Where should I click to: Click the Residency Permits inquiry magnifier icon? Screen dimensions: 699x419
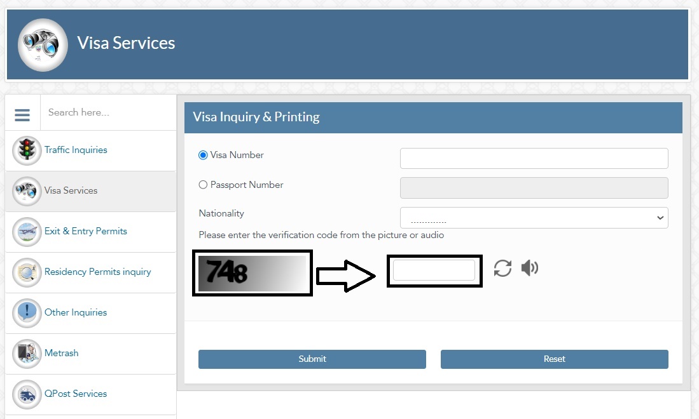27,272
